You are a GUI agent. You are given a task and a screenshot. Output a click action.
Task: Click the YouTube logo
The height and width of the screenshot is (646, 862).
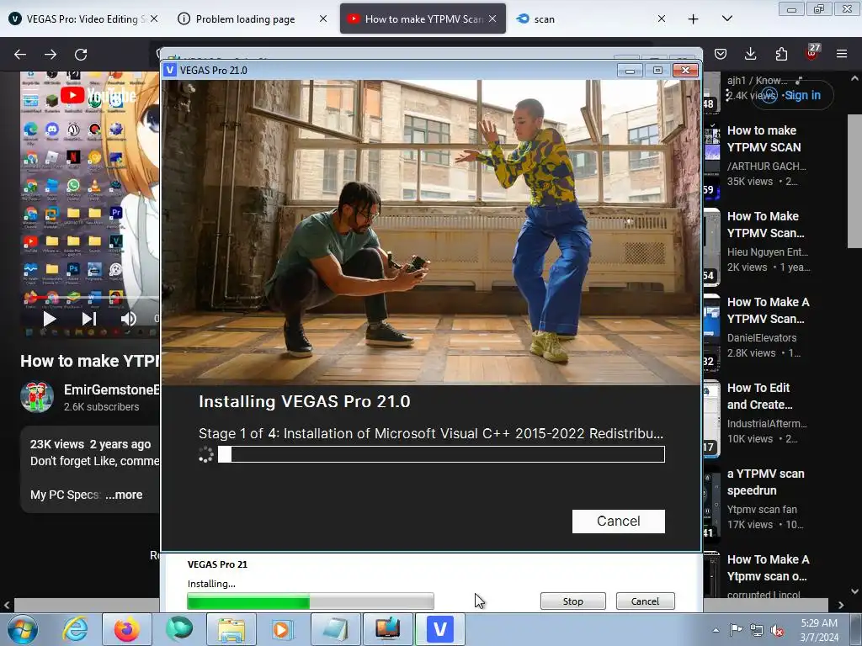click(x=98, y=95)
